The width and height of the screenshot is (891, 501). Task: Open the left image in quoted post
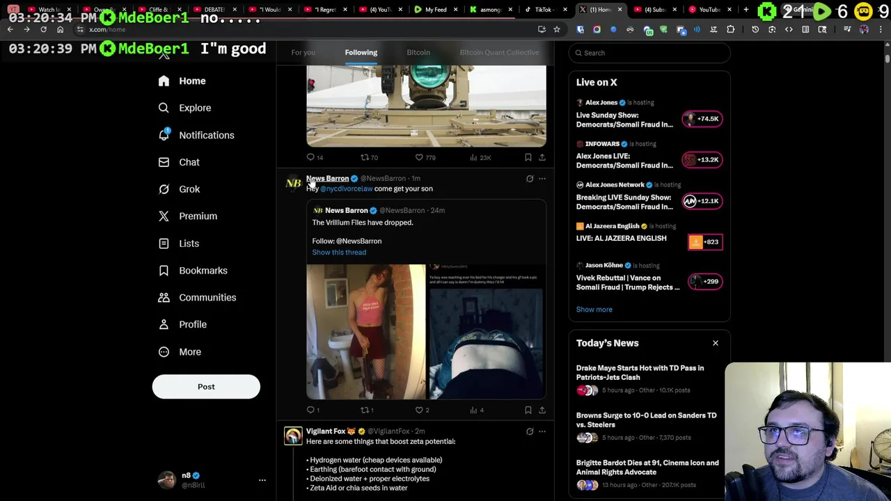click(x=366, y=331)
